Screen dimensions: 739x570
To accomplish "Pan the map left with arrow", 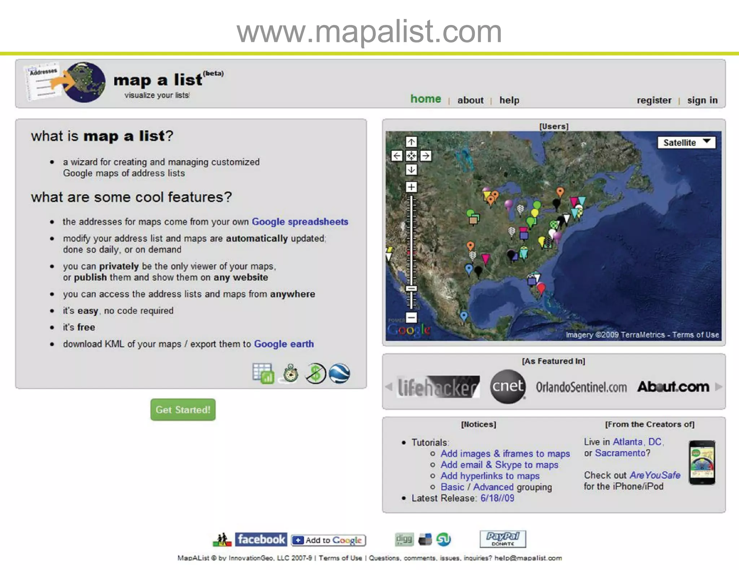I will [397, 156].
